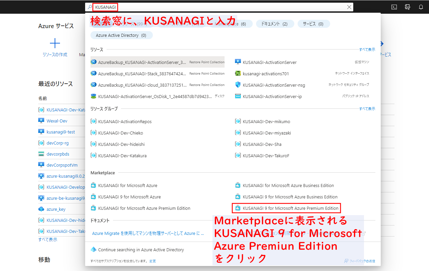
Task: Click the OsDisk disk icon
Action: [x=94, y=96]
